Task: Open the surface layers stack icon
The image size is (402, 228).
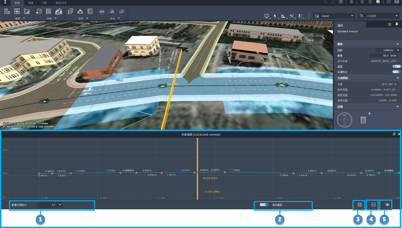Action: click(x=70, y=11)
